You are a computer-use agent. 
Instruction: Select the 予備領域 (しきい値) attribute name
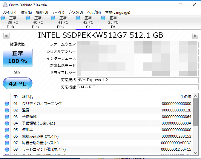pos(39,123)
